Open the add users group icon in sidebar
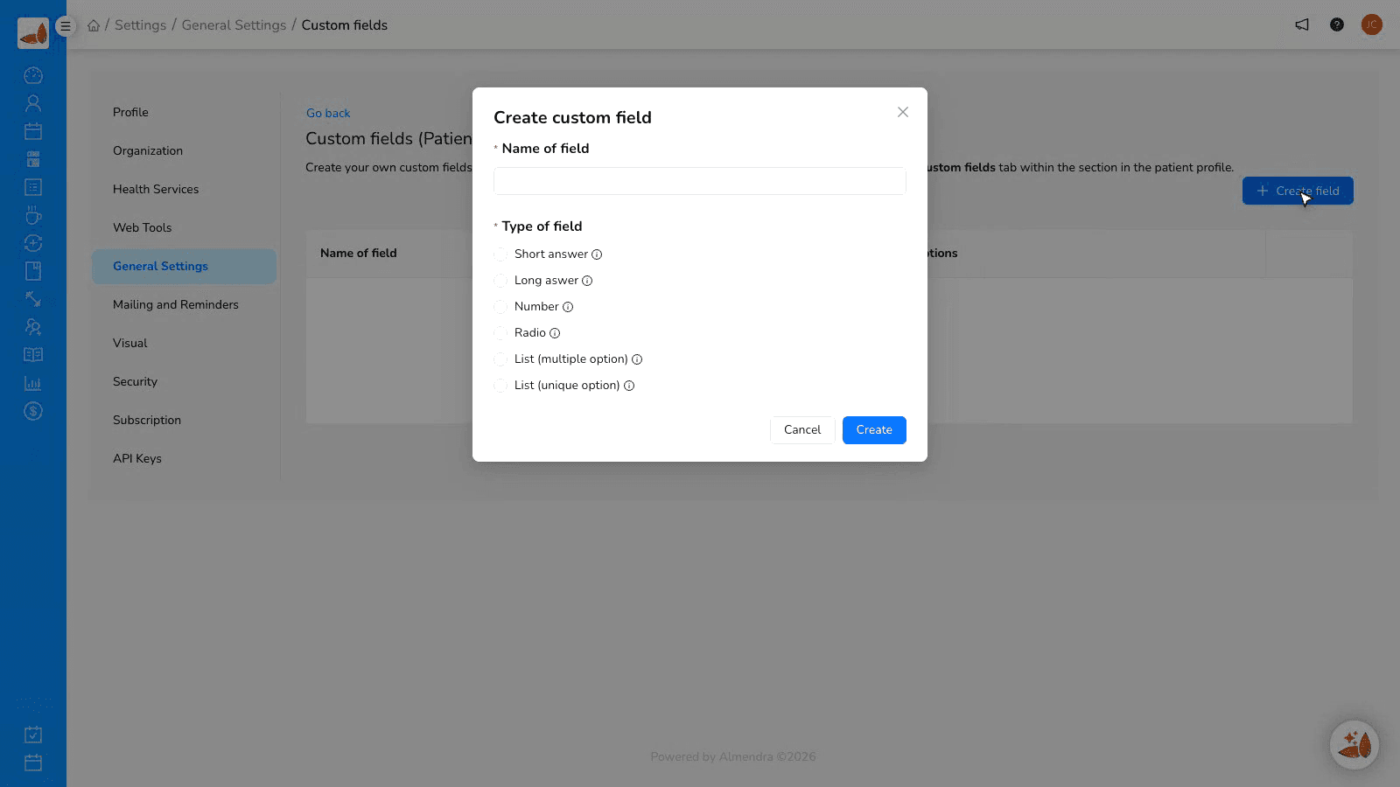 33,327
